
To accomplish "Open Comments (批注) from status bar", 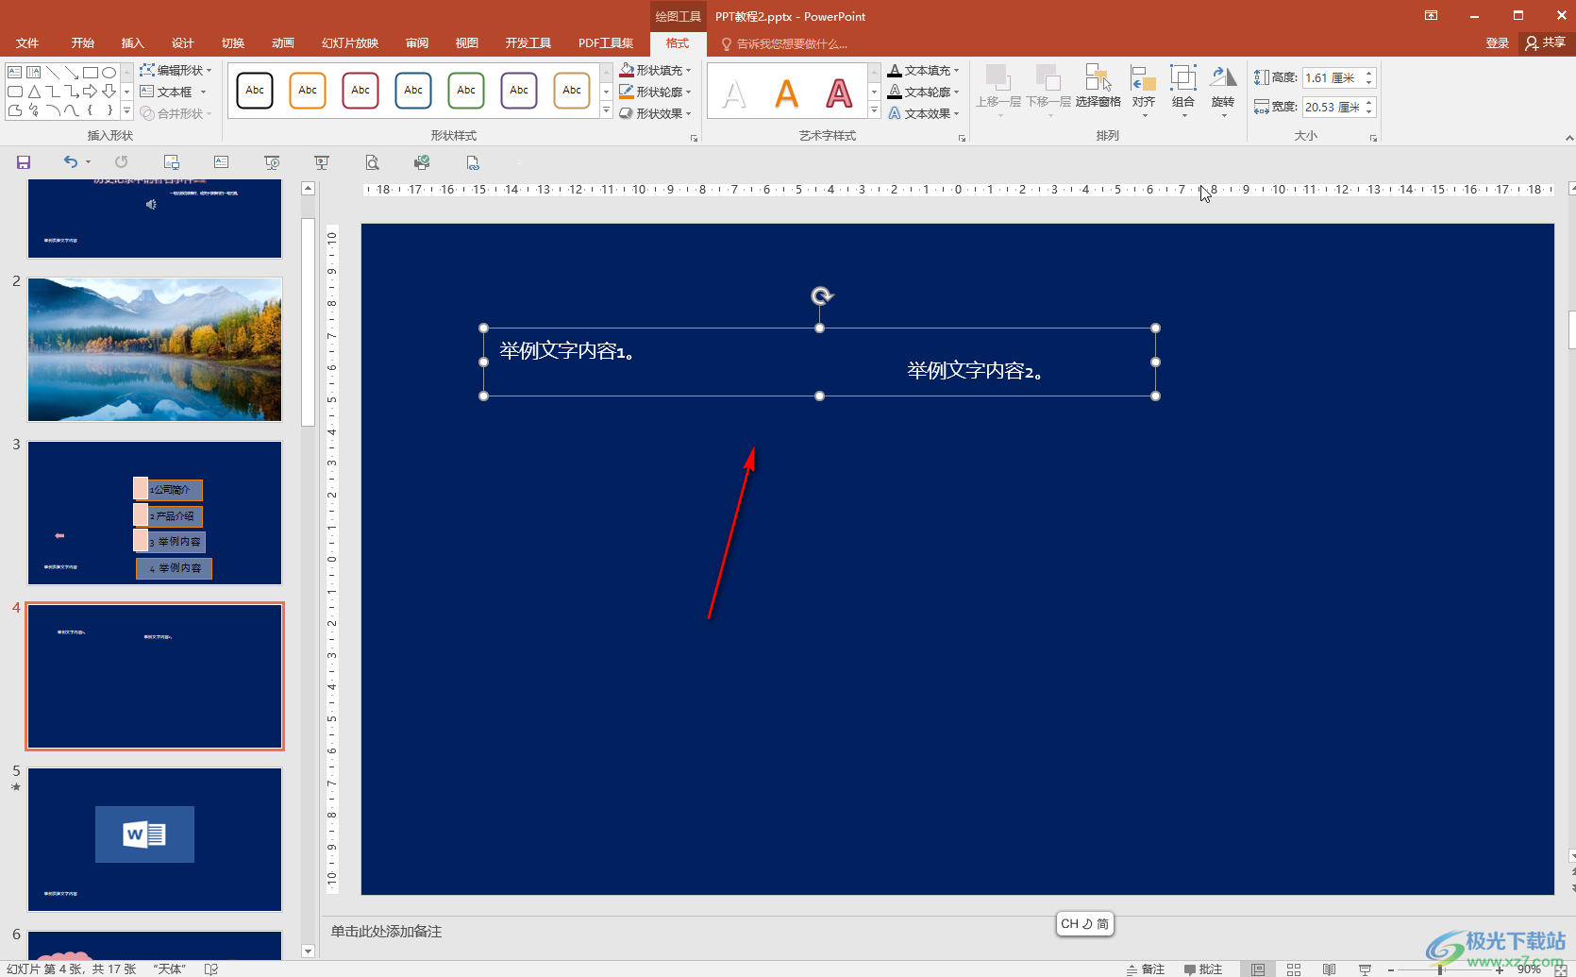I will pyautogui.click(x=1203, y=969).
